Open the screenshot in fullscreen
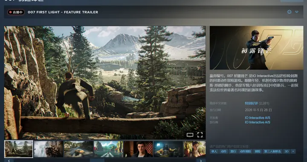The width and height of the screenshot is (307, 162). pos(200,135)
